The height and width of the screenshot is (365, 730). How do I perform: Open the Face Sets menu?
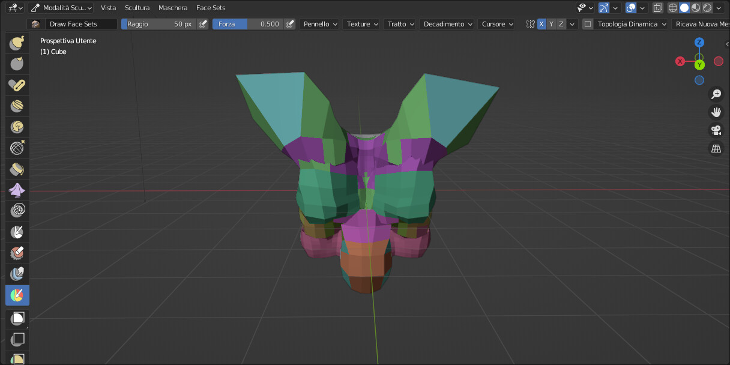pyautogui.click(x=211, y=8)
